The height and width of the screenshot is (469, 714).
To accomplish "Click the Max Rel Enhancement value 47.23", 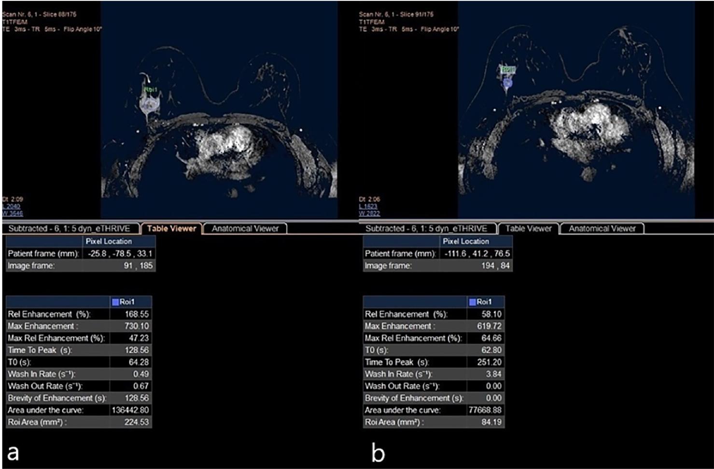I will pyautogui.click(x=139, y=338).
